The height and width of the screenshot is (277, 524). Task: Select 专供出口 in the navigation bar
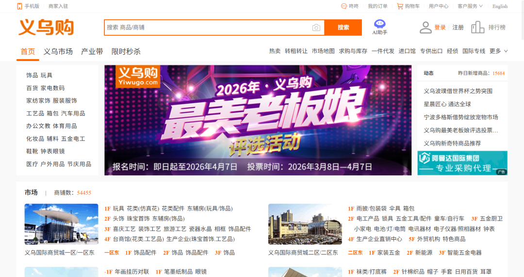point(431,51)
